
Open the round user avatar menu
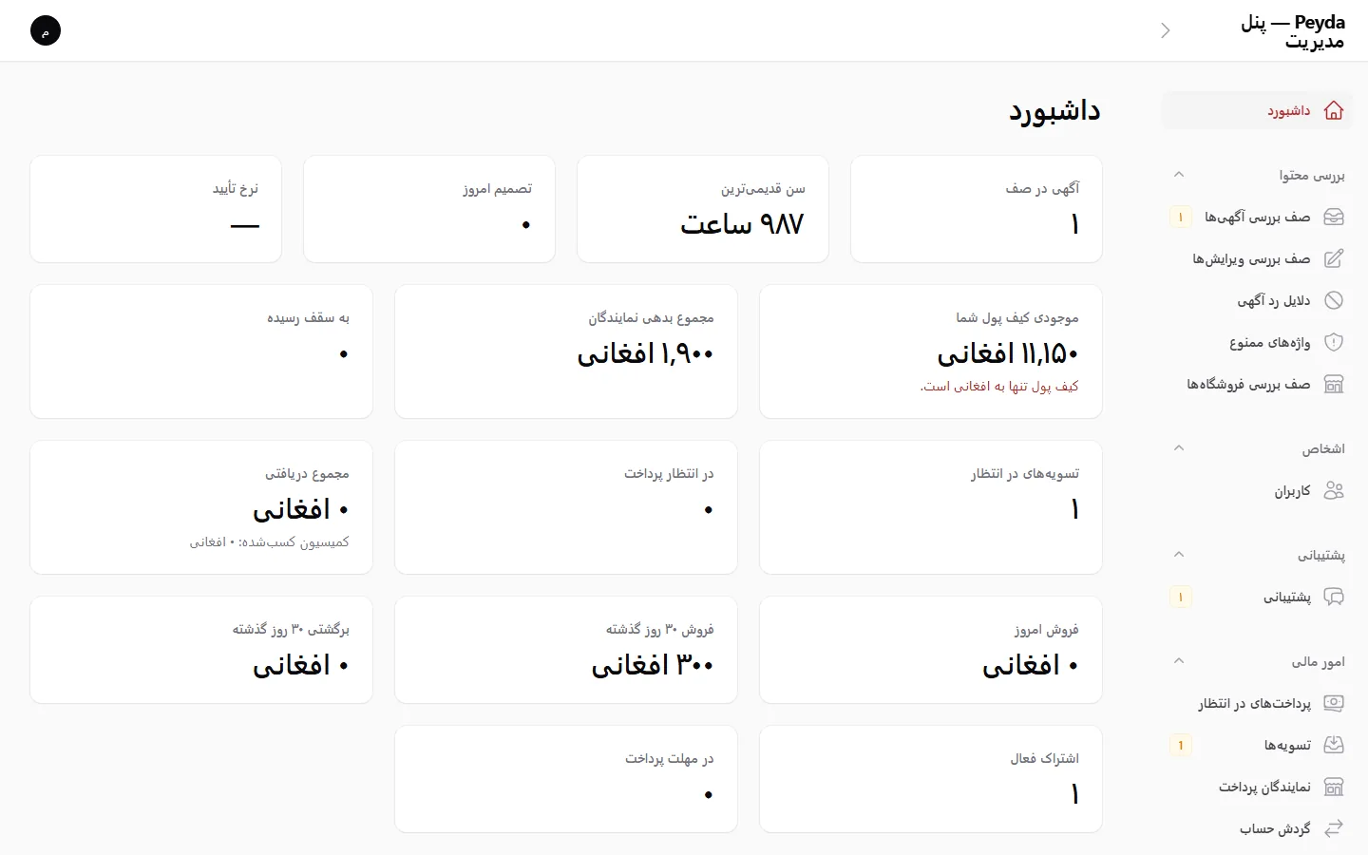click(x=46, y=30)
